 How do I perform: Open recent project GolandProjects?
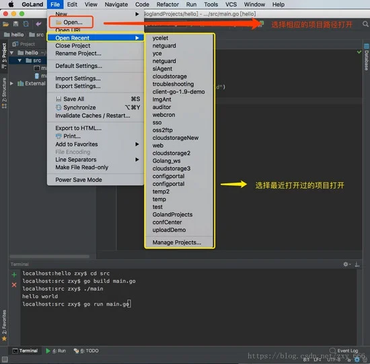tap(180, 214)
